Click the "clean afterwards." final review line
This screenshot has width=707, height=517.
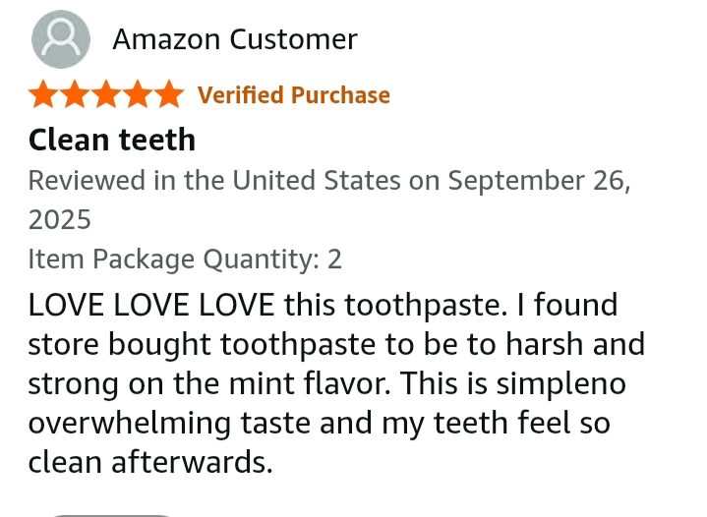click(x=150, y=462)
